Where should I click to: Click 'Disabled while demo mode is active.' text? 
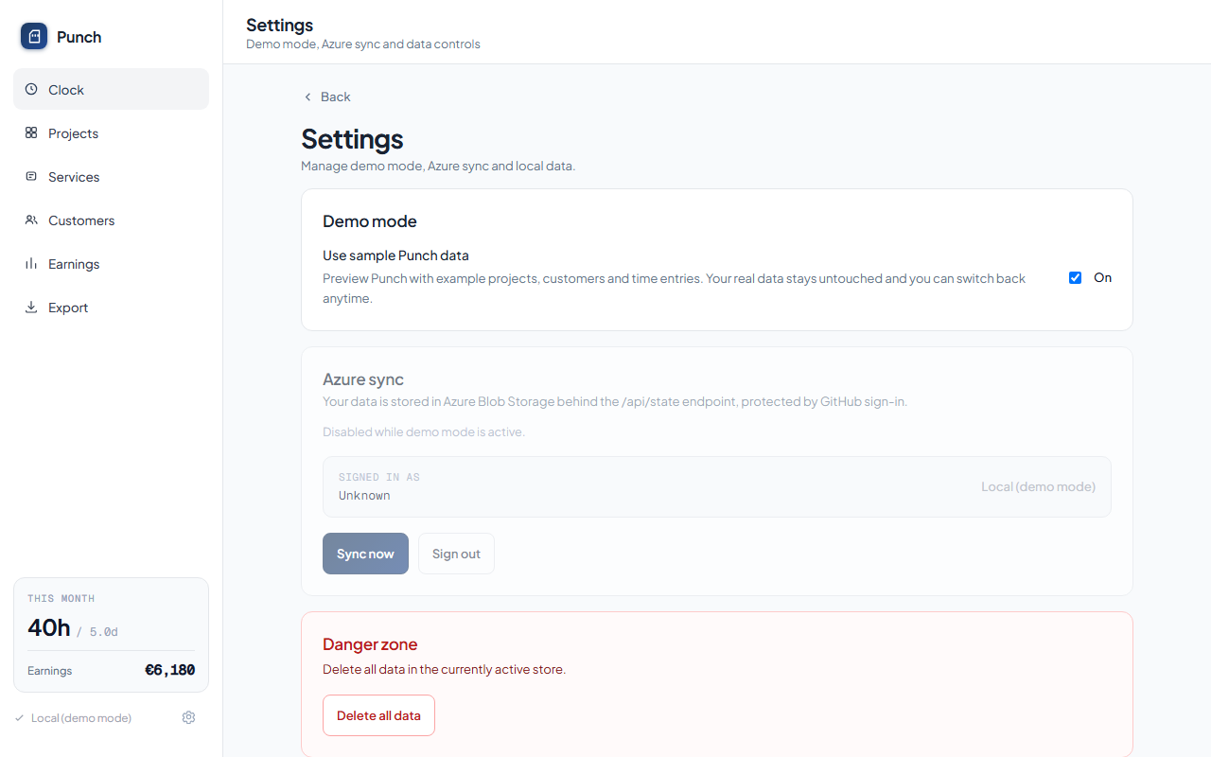coord(424,432)
